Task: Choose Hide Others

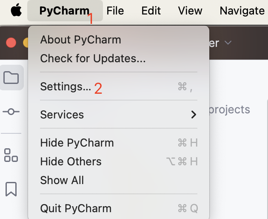Action: pyautogui.click(x=71, y=161)
